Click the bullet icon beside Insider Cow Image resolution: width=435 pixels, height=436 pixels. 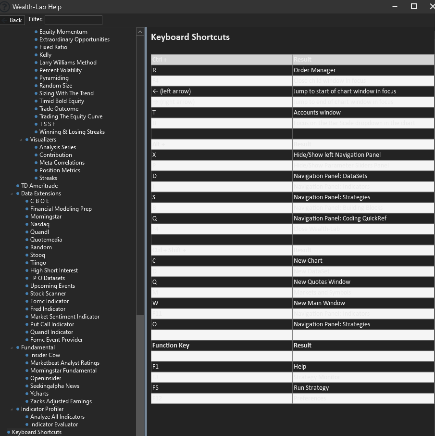27,355
